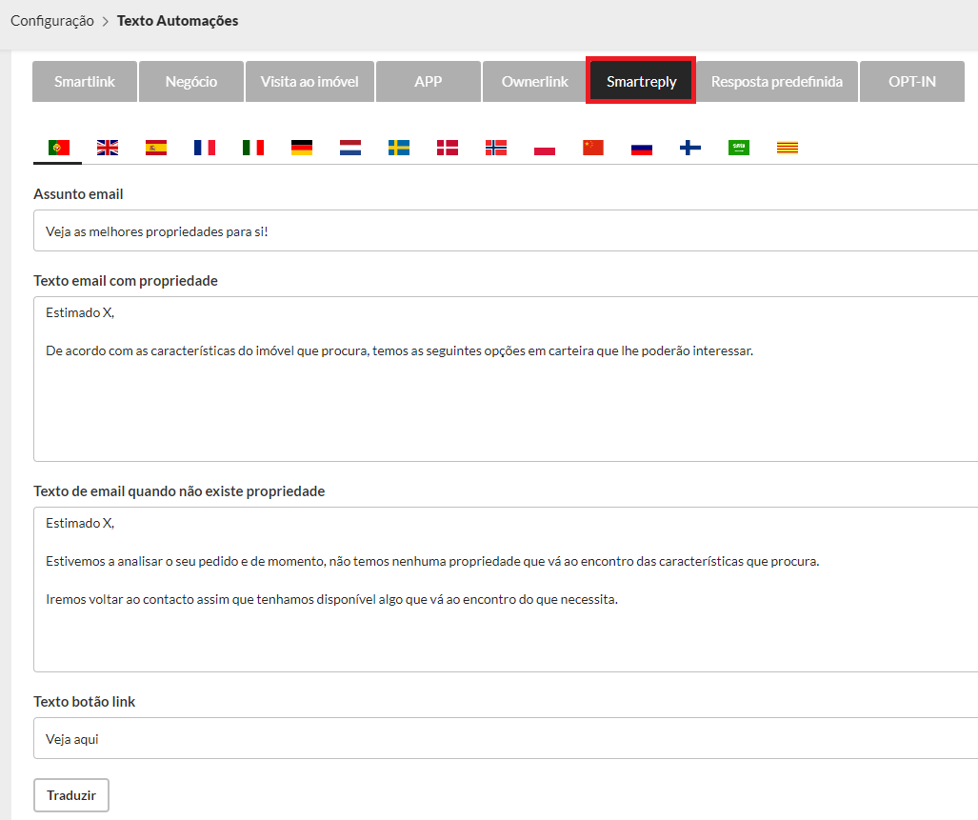Open the Visita ao imóvel tab

click(x=310, y=82)
